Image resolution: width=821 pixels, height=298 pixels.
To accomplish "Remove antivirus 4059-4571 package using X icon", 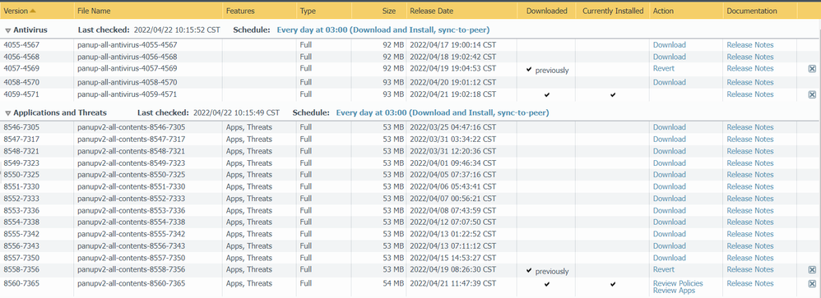I will pyautogui.click(x=812, y=94).
